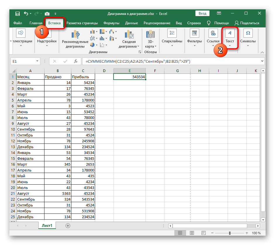Expand the formula bar

[262, 61]
